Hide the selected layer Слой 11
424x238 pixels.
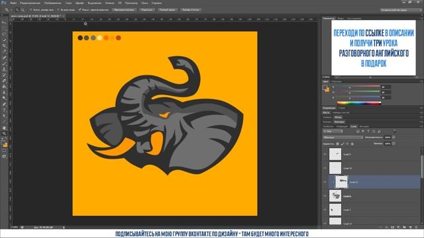[x=325, y=182]
